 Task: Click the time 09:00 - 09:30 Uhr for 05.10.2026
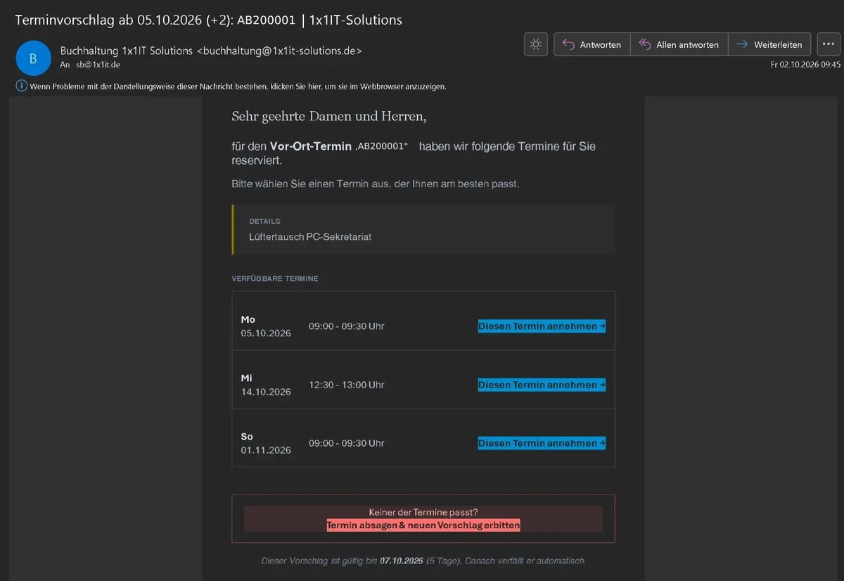coord(346,326)
